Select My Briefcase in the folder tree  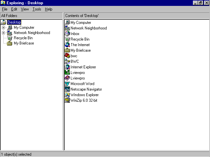pyautogui.click(x=24, y=43)
